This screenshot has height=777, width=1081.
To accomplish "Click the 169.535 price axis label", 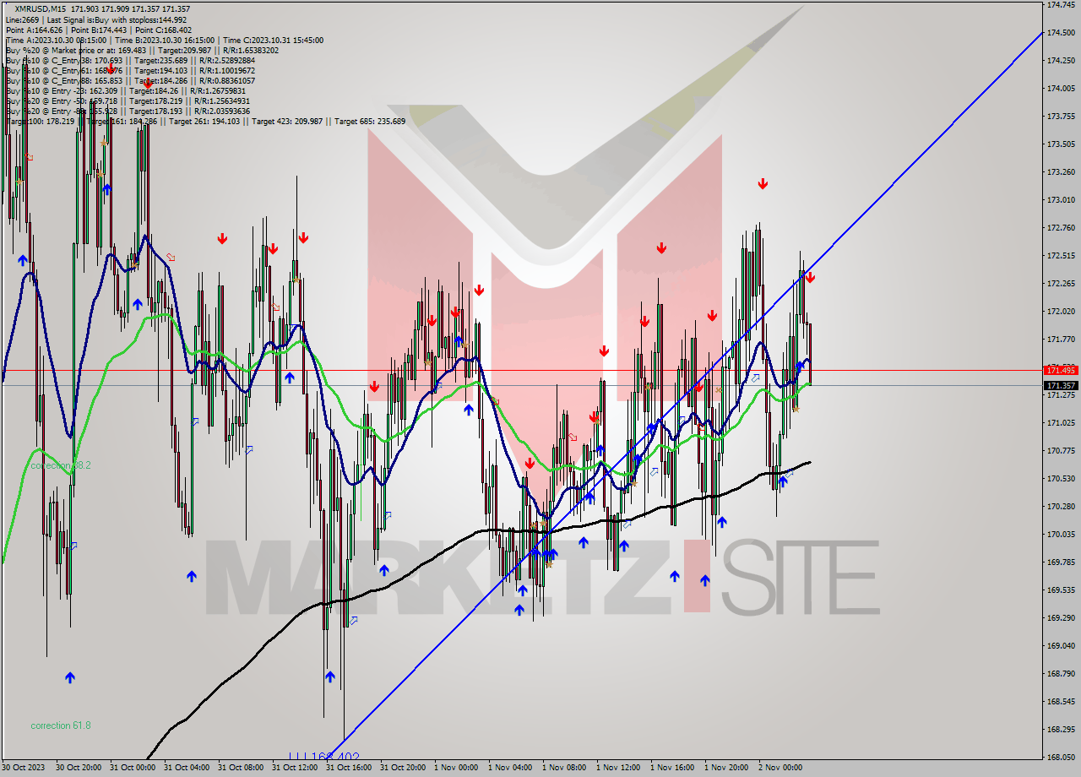I will click(x=1061, y=590).
